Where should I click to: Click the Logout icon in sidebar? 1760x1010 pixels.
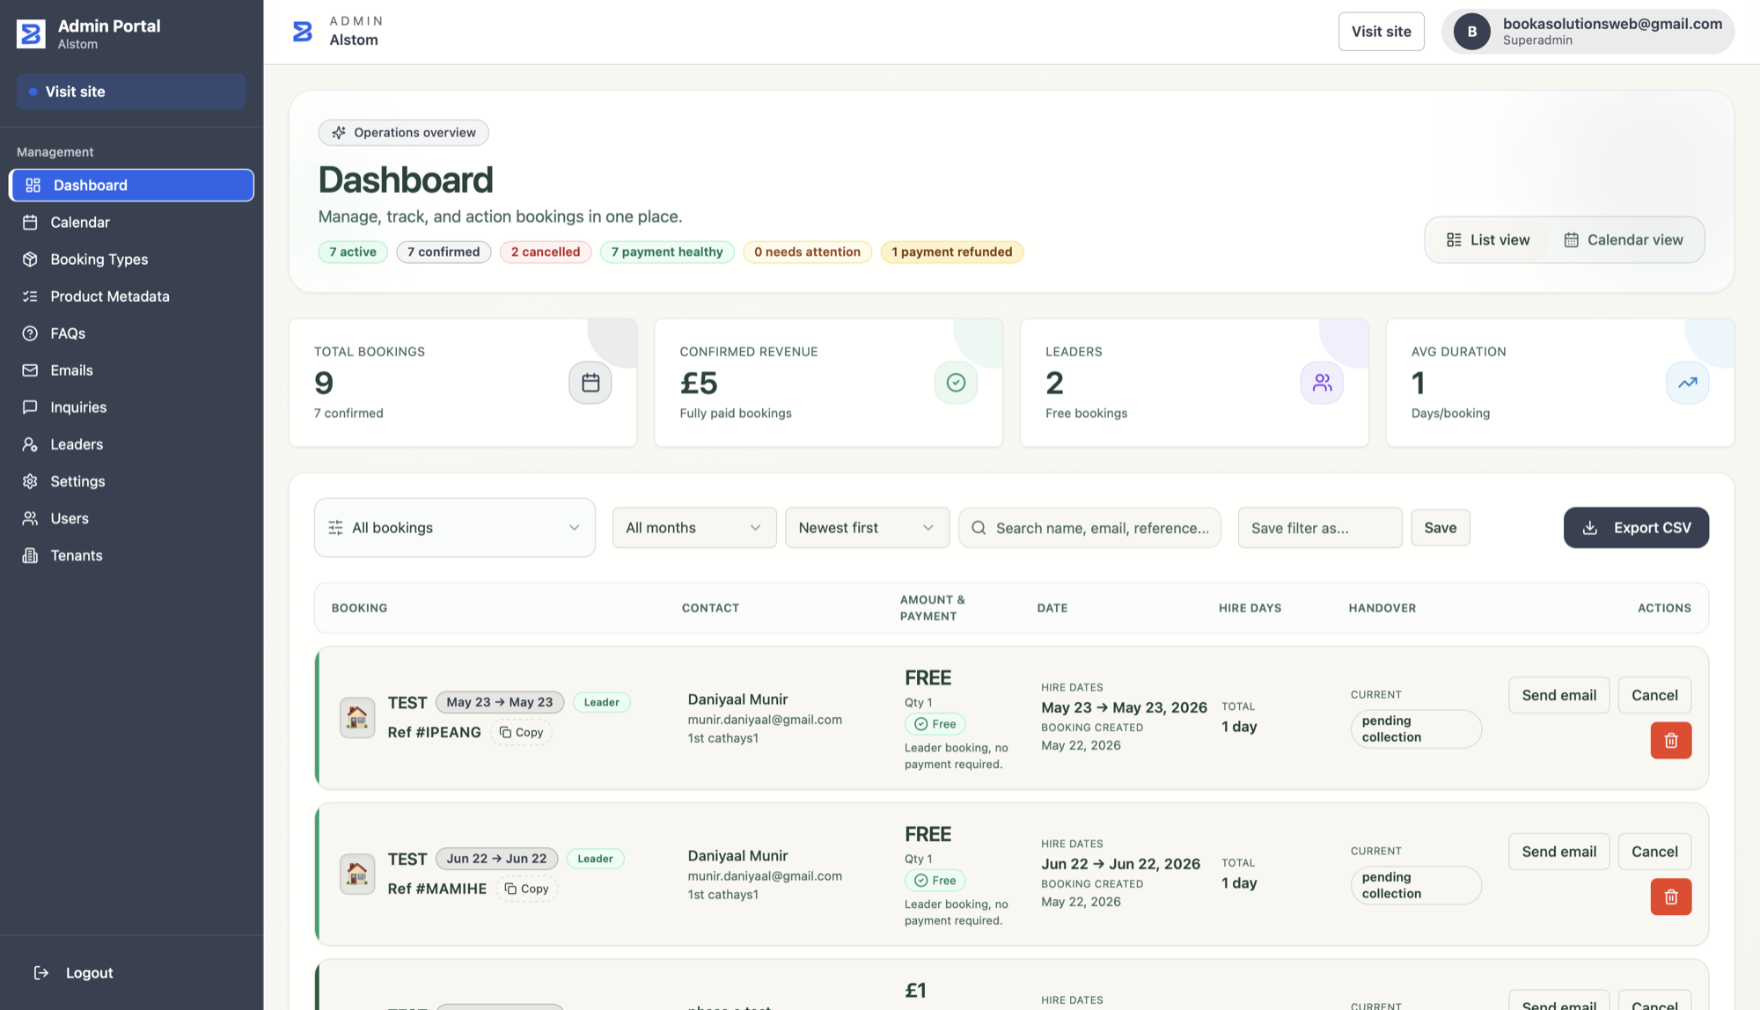coord(40,973)
